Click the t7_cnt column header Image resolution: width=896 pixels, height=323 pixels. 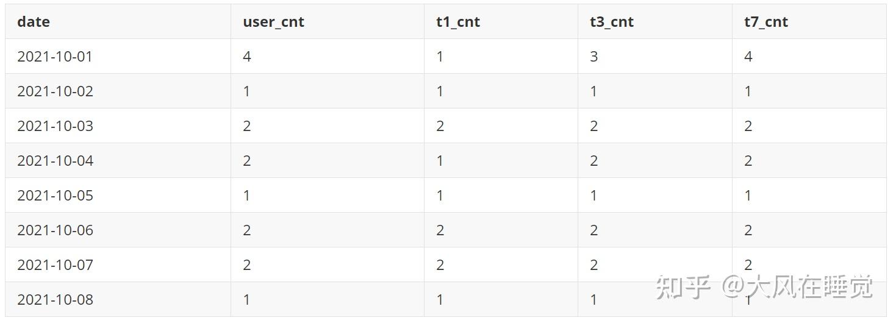pos(765,22)
